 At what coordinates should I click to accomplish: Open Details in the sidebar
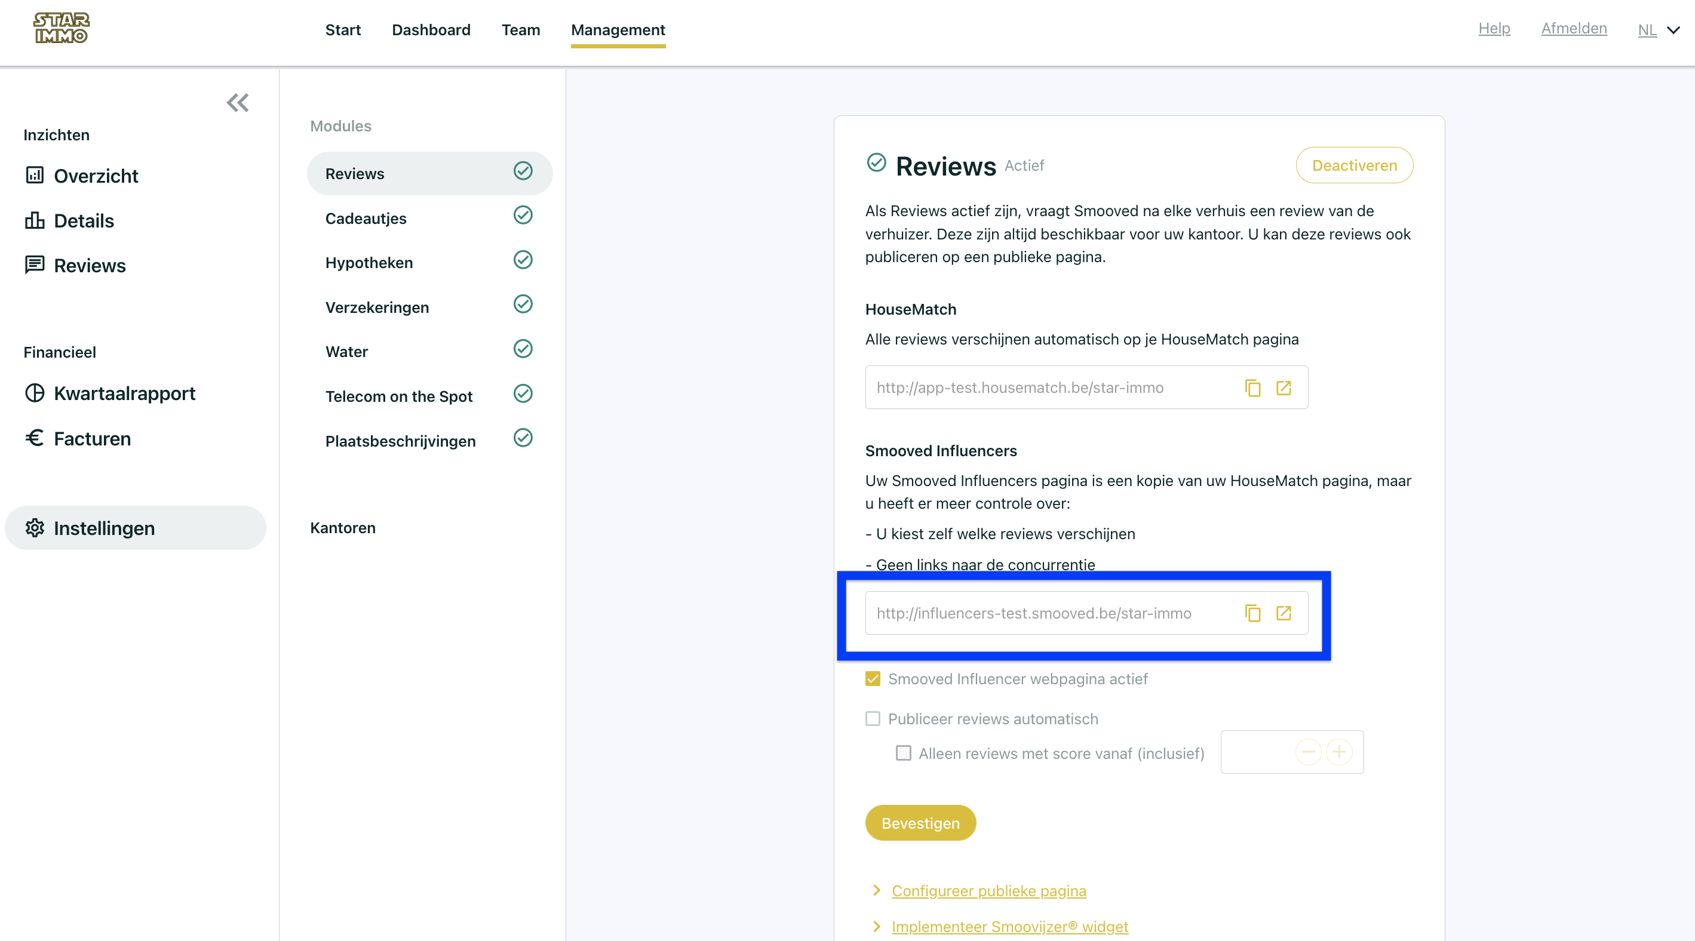[x=84, y=220]
